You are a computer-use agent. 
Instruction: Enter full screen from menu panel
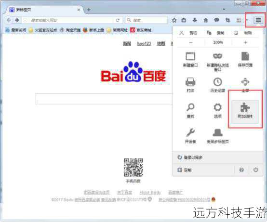(245, 85)
